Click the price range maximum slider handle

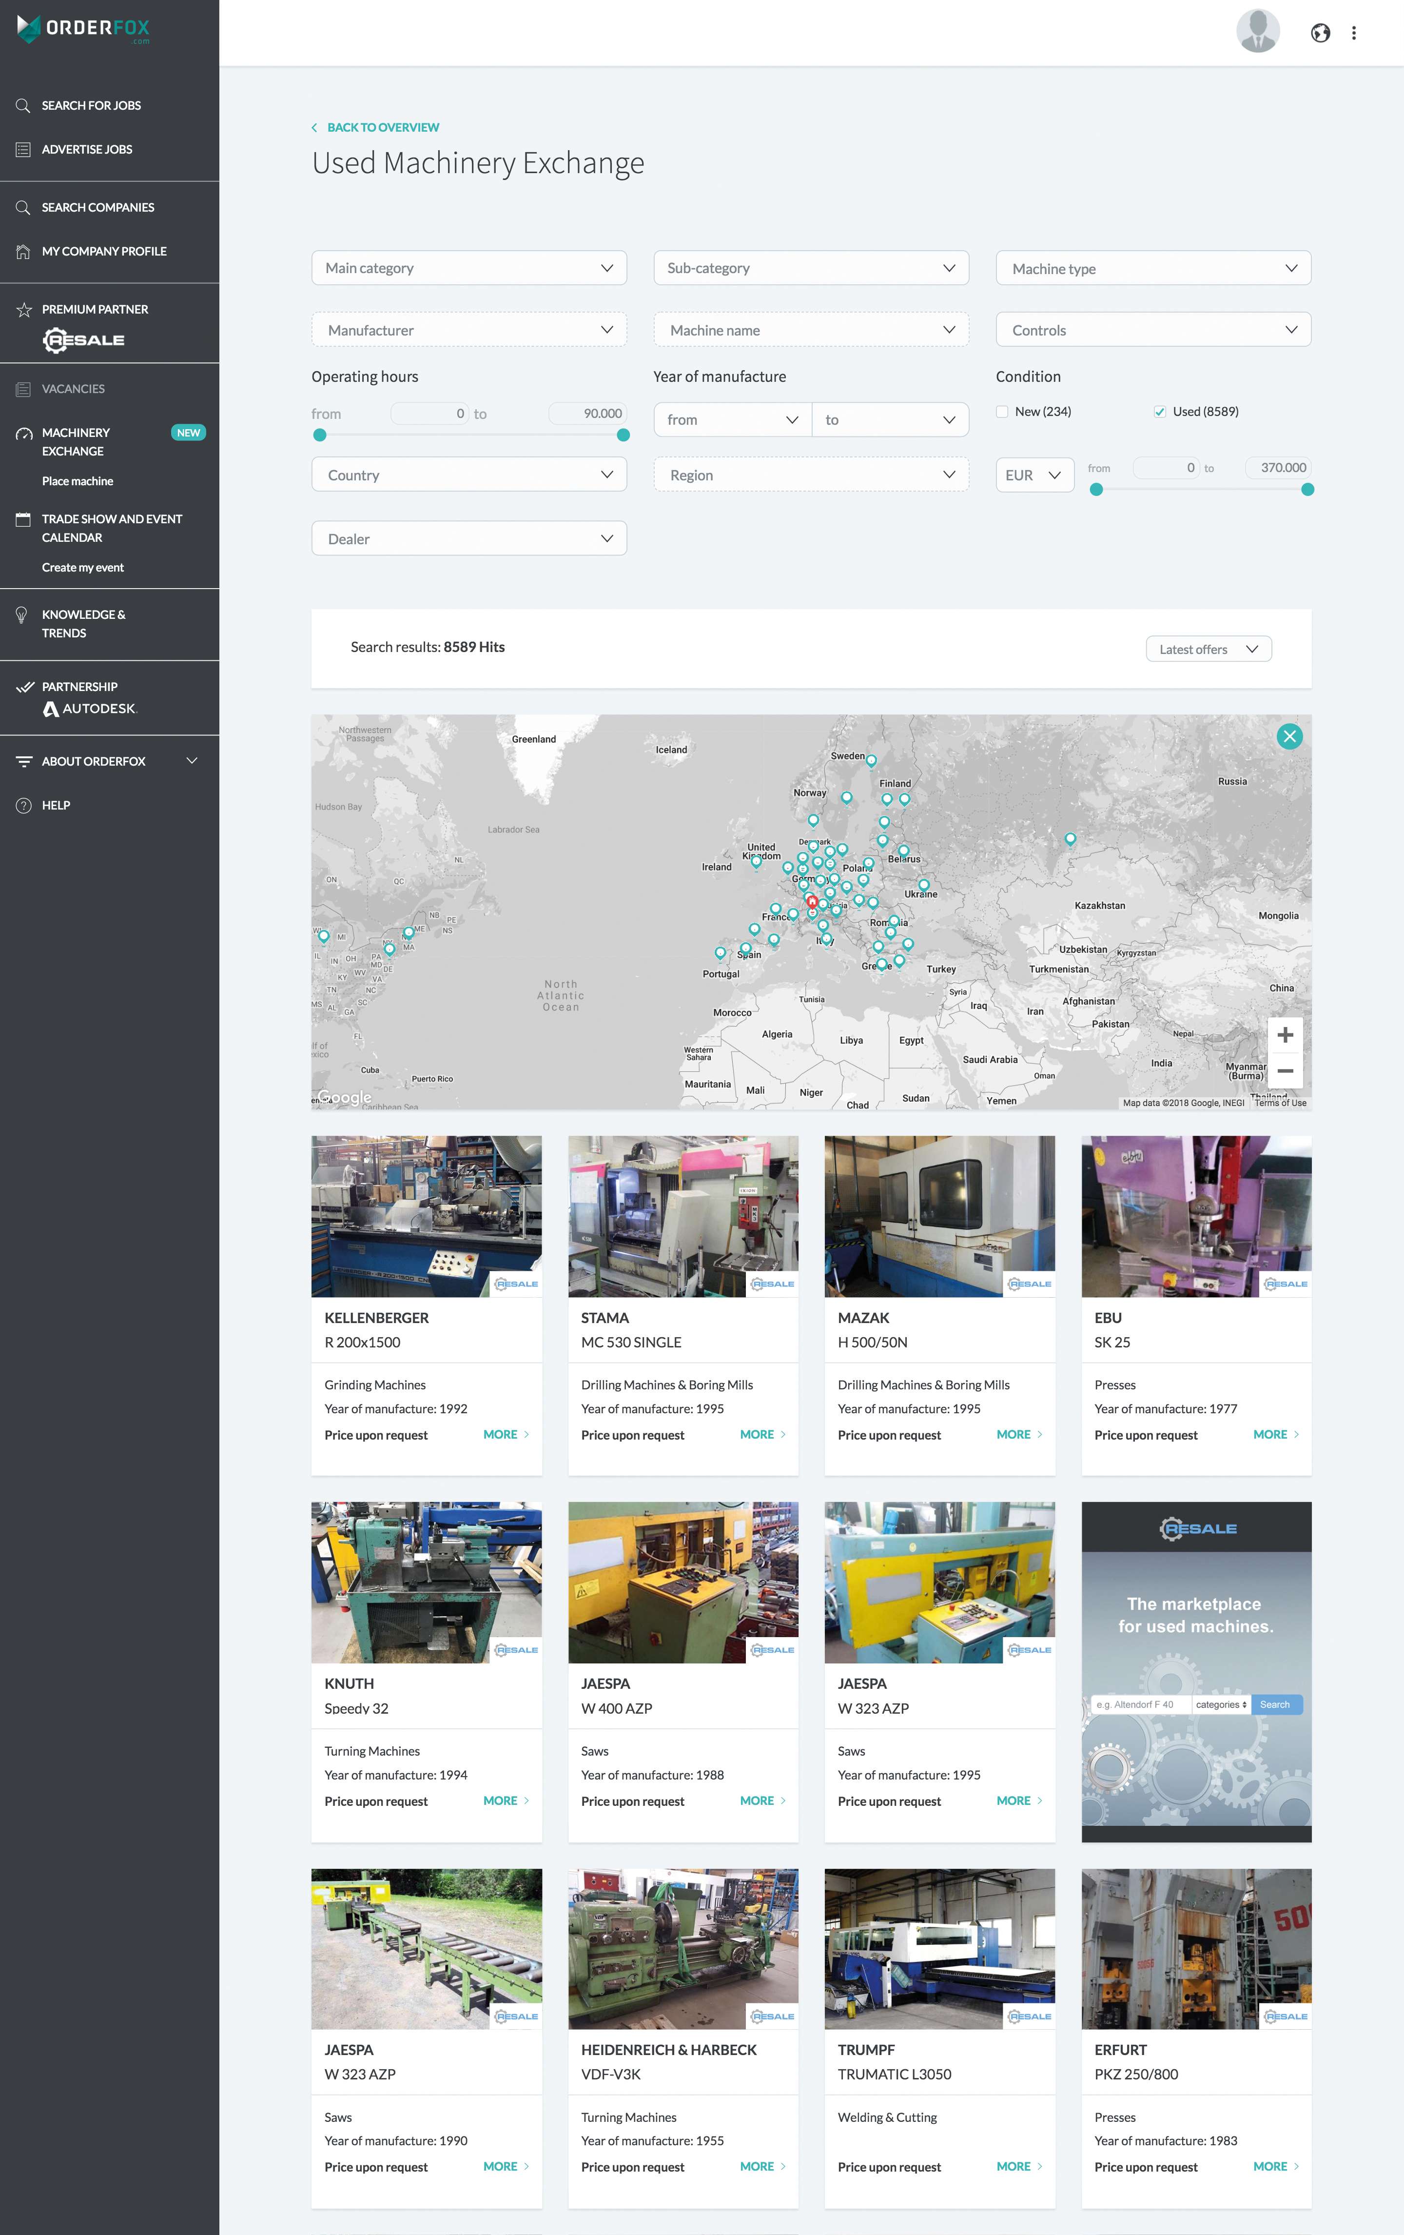click(x=1306, y=489)
